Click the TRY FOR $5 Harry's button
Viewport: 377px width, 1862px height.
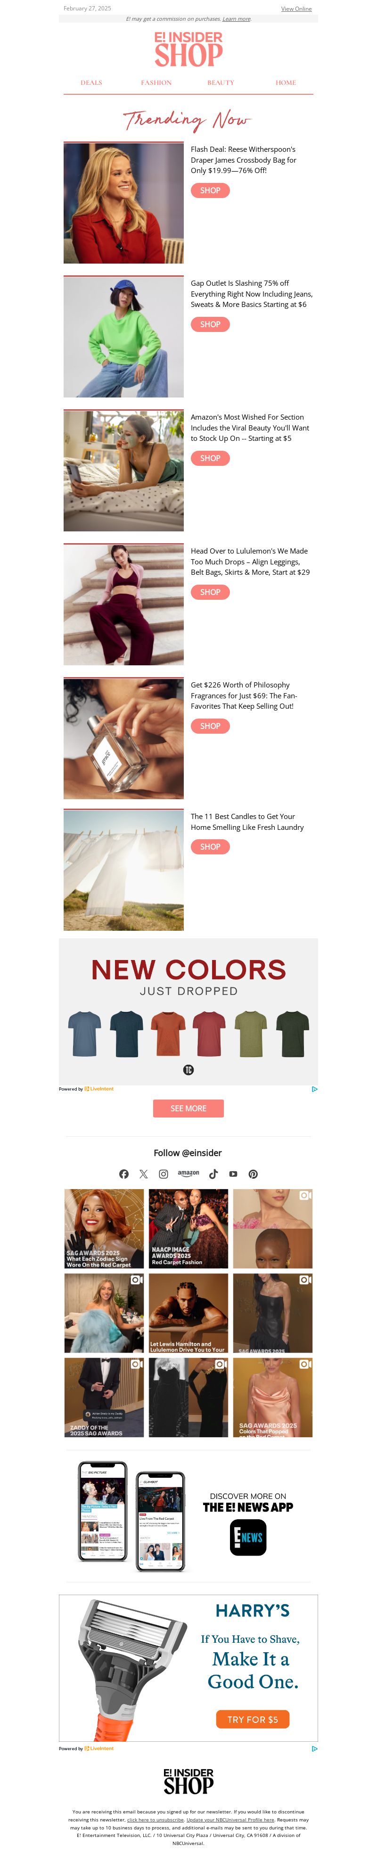pos(253,1719)
